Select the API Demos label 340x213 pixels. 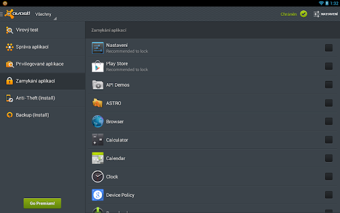coord(118,85)
